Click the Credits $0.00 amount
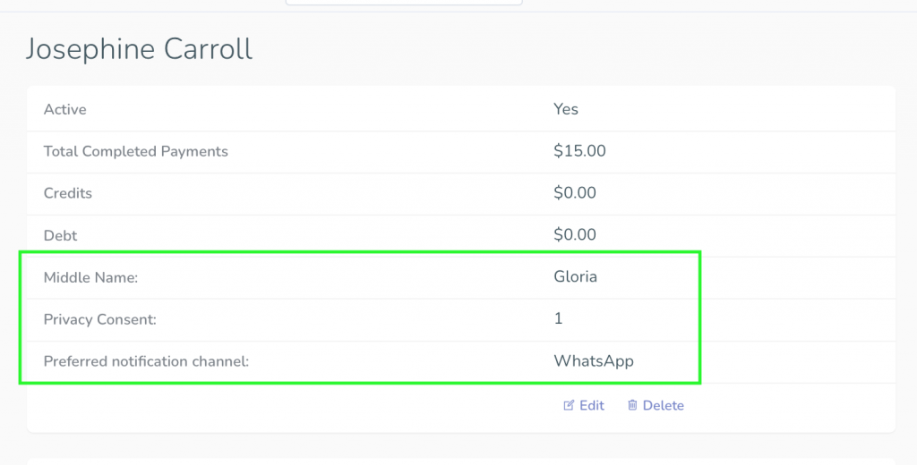The height and width of the screenshot is (465, 917). [575, 193]
